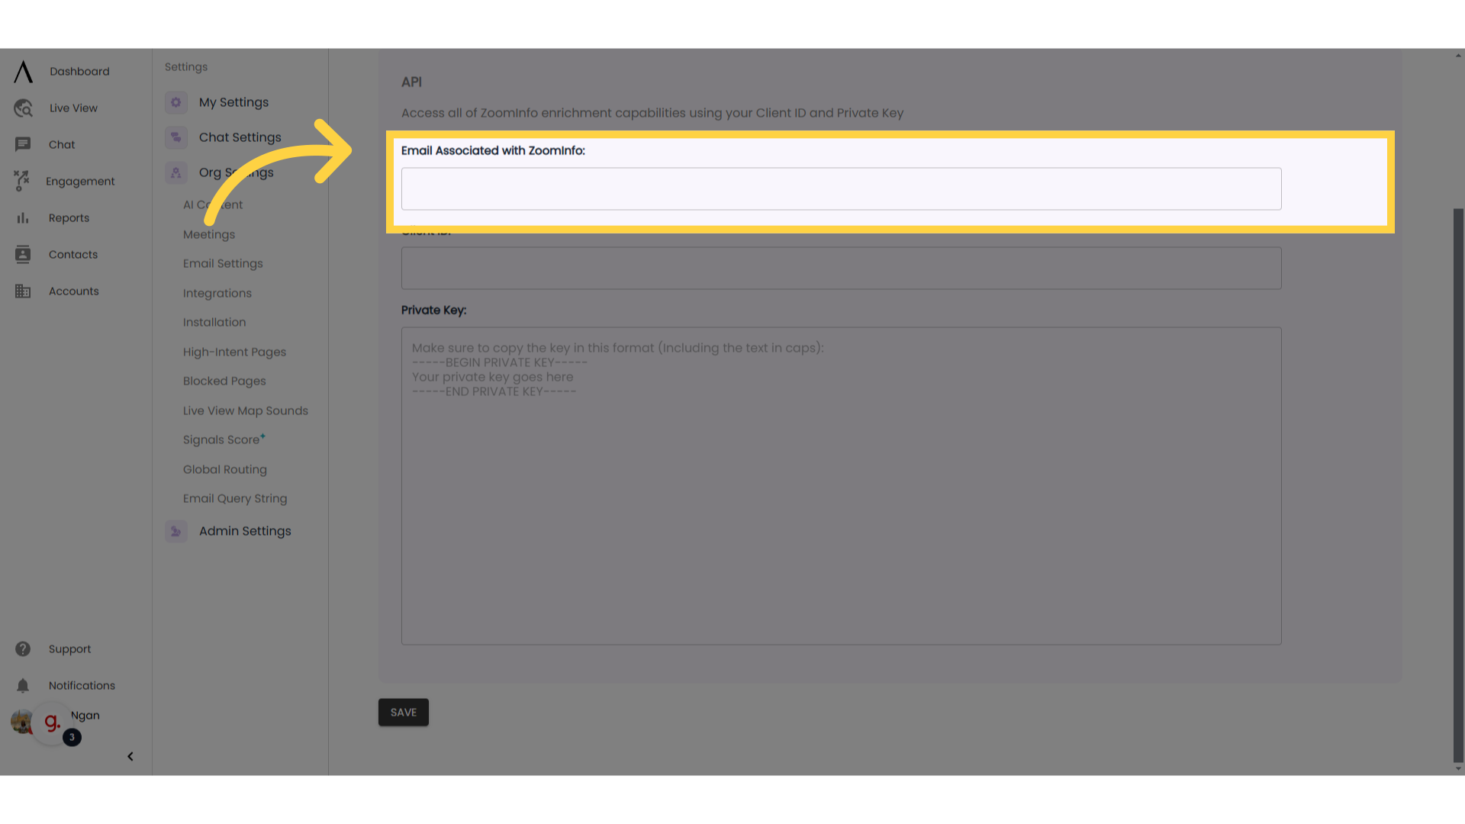Select Chat Settings option
The image size is (1465, 824).
coord(240,137)
